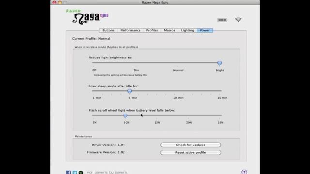Click the '10 min' sleep label

178,98
